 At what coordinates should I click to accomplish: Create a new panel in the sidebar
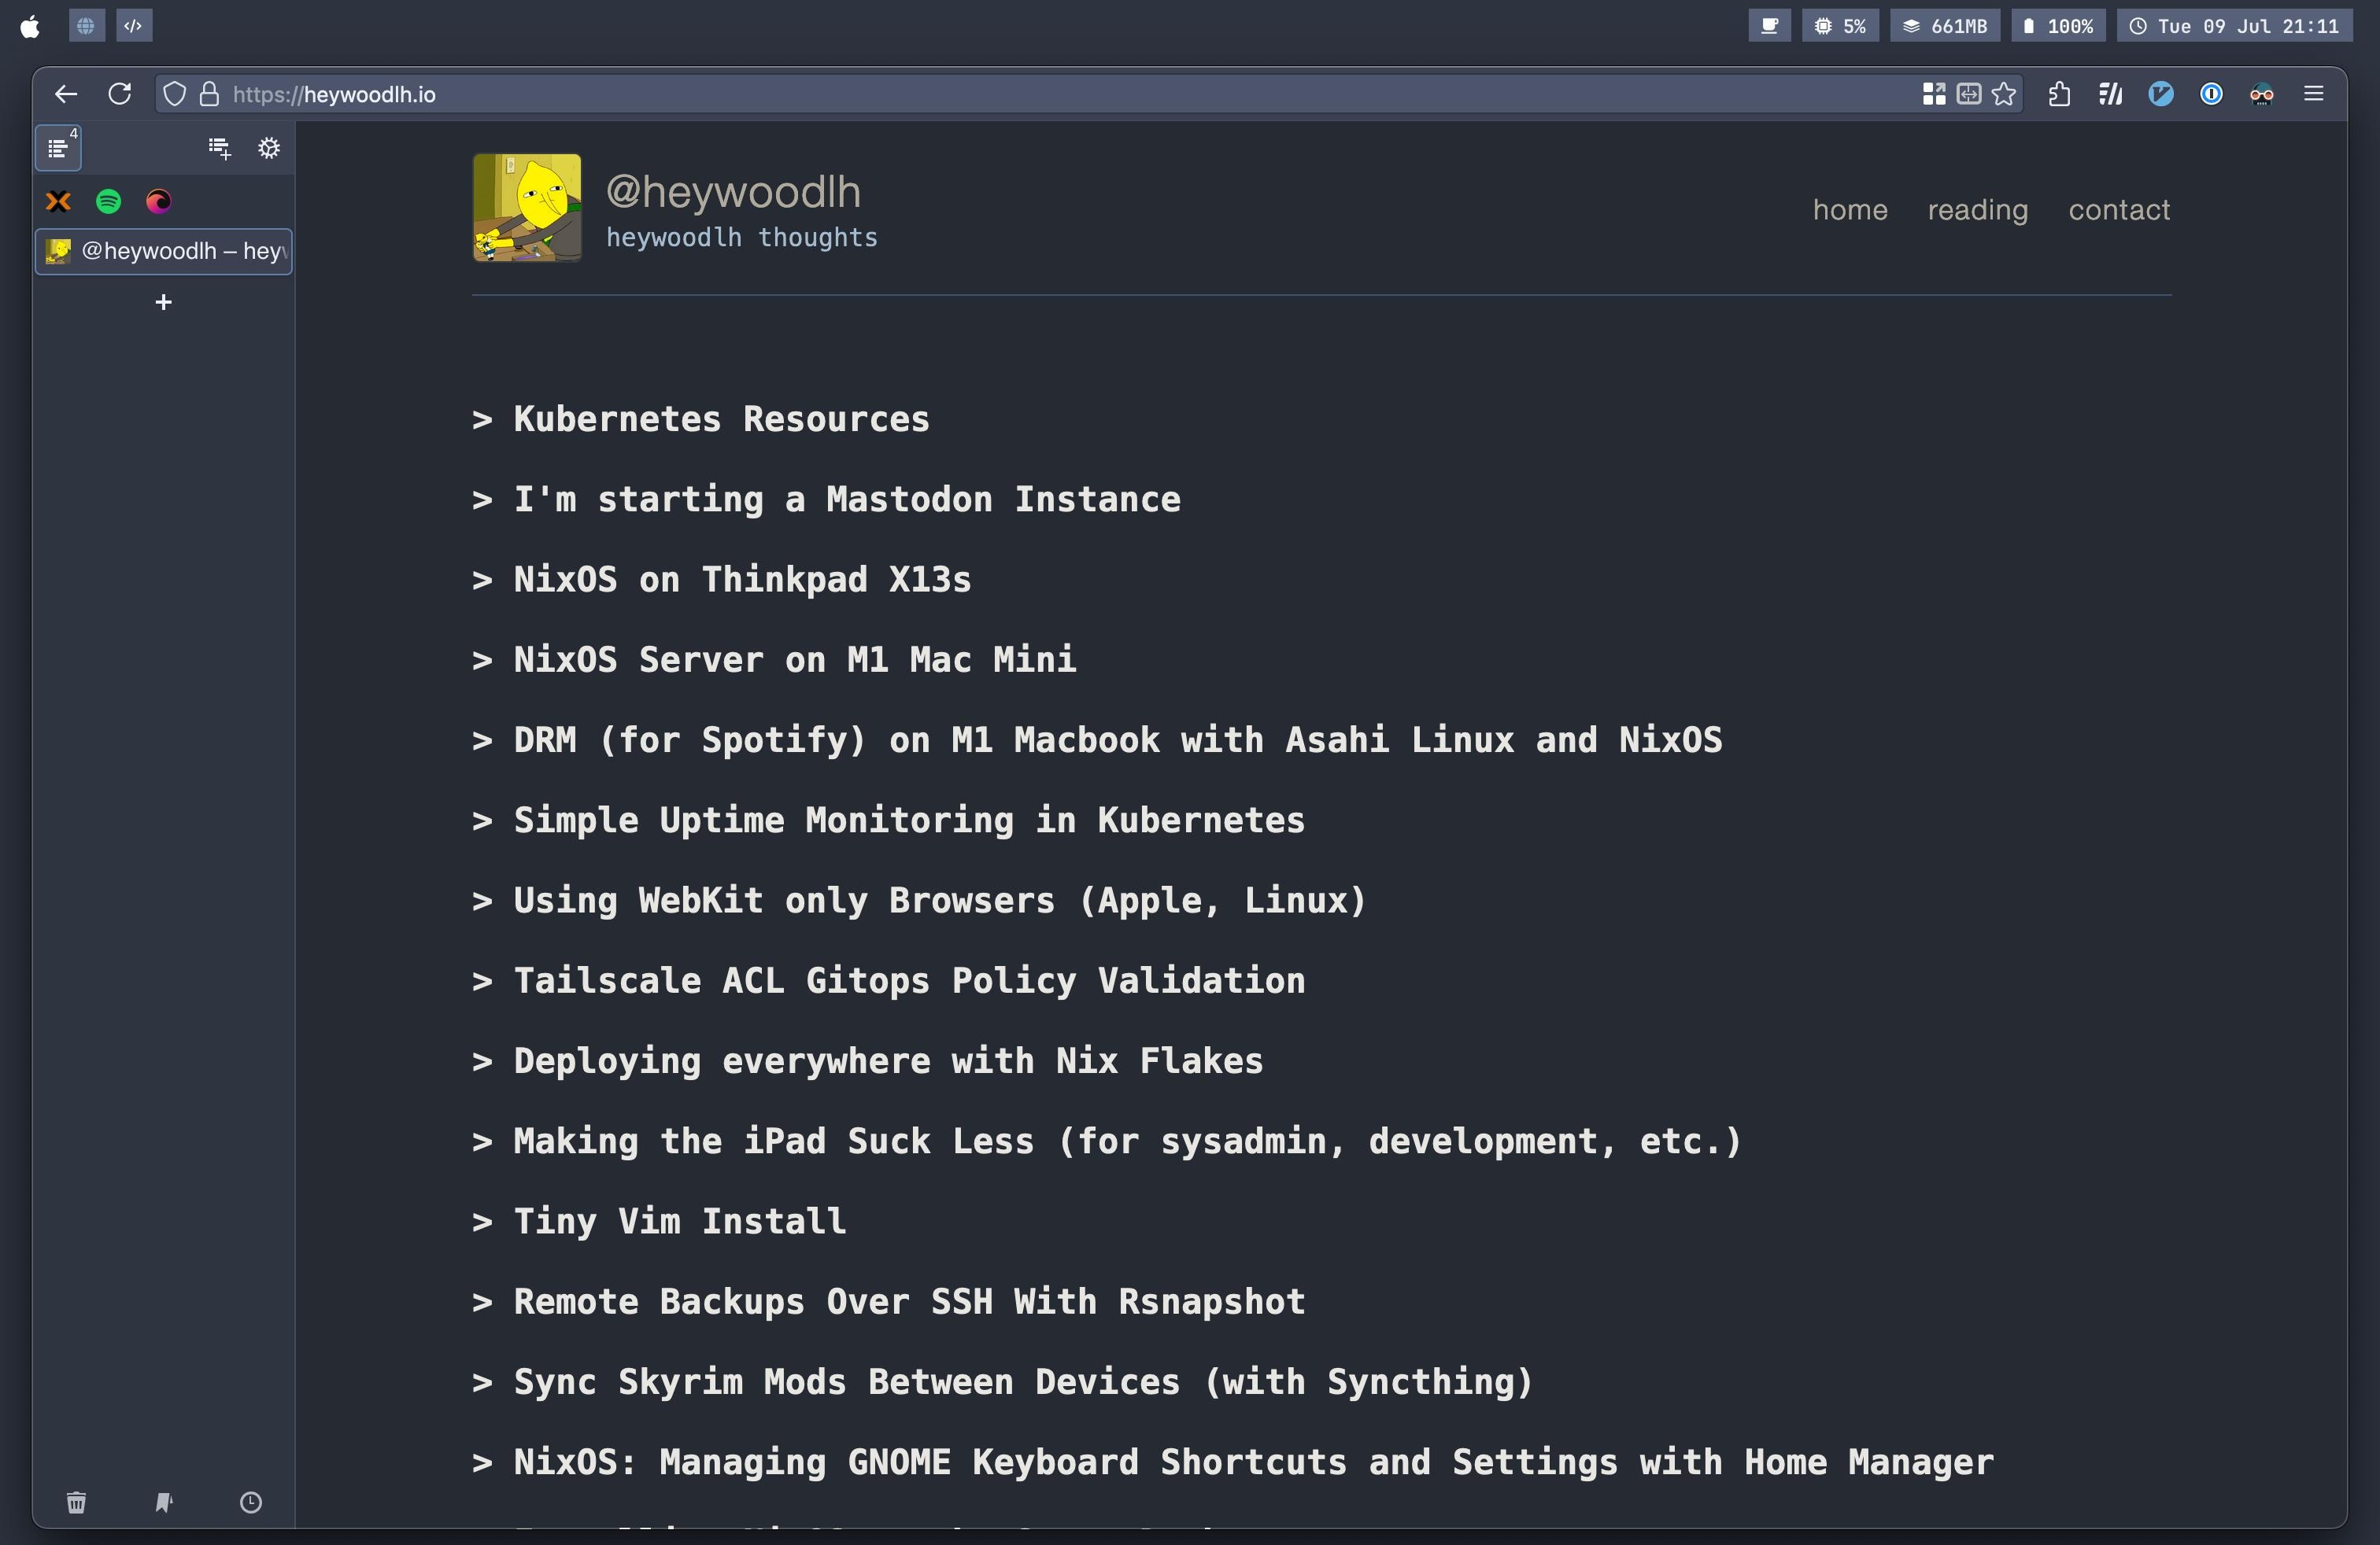click(x=219, y=149)
